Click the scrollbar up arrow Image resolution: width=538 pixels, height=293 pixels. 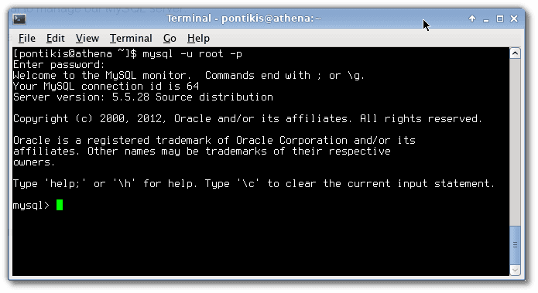(x=515, y=53)
